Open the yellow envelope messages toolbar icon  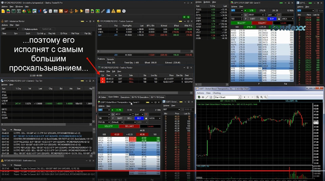point(118,11)
